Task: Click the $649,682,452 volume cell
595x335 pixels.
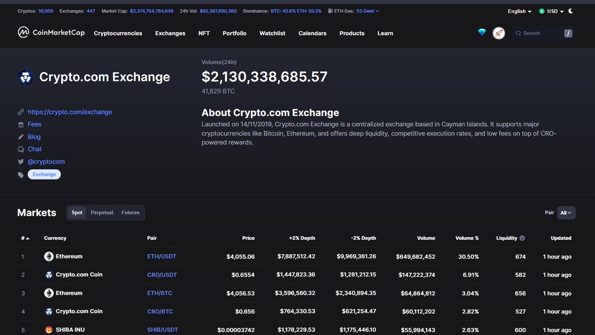Action: point(416,257)
